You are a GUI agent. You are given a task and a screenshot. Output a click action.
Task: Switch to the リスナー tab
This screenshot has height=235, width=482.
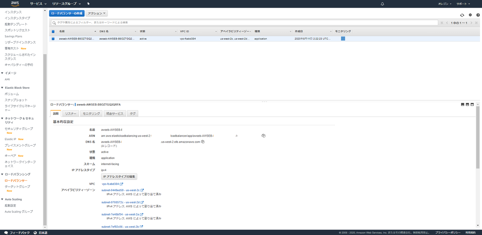(x=71, y=114)
